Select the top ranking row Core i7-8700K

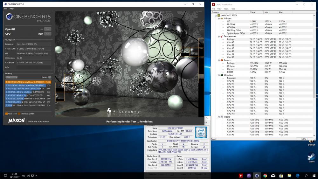(28, 82)
